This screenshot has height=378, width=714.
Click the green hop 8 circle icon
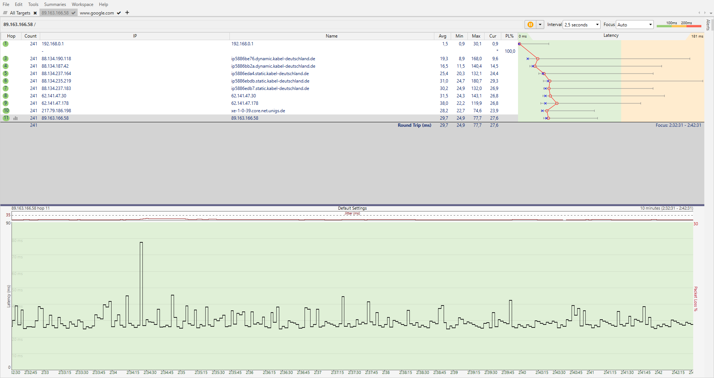pos(6,96)
